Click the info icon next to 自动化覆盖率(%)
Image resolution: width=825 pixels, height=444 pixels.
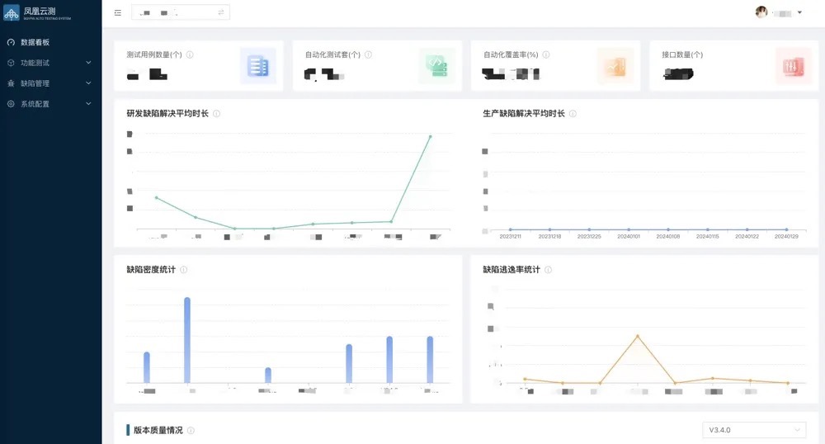point(546,54)
